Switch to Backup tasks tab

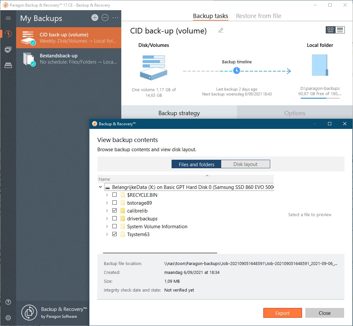coord(210,16)
